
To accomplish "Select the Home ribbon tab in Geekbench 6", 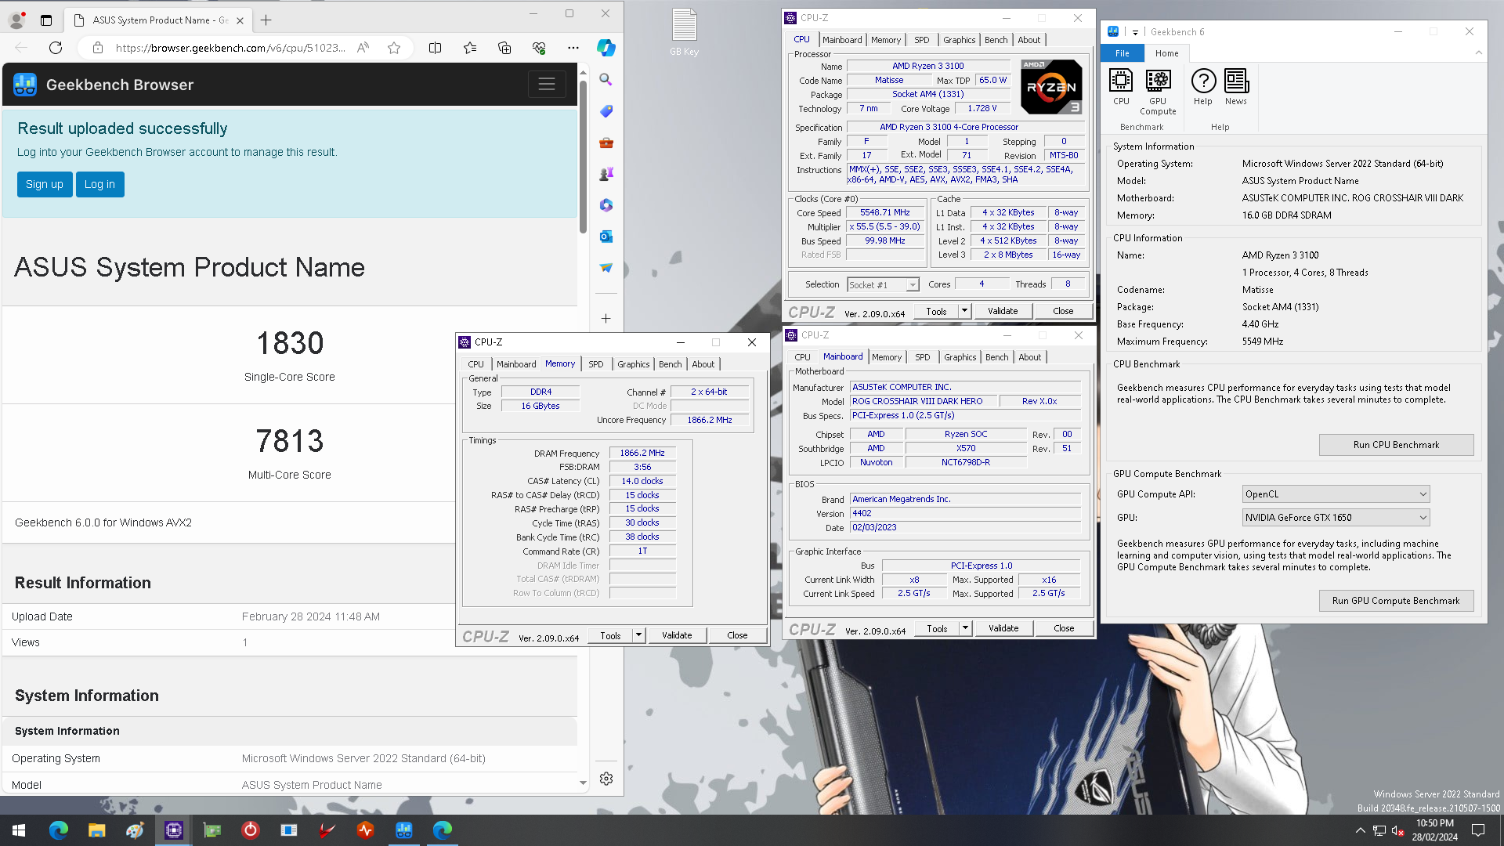I will (x=1166, y=53).
